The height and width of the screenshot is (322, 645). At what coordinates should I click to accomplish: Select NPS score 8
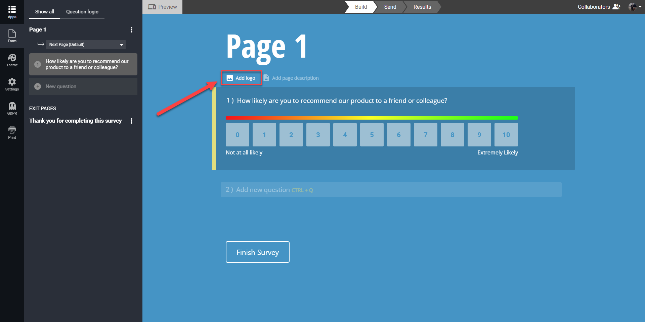453,135
